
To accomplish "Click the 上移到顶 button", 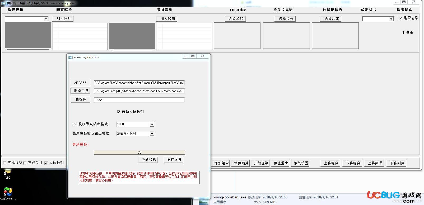I will 374,163.
